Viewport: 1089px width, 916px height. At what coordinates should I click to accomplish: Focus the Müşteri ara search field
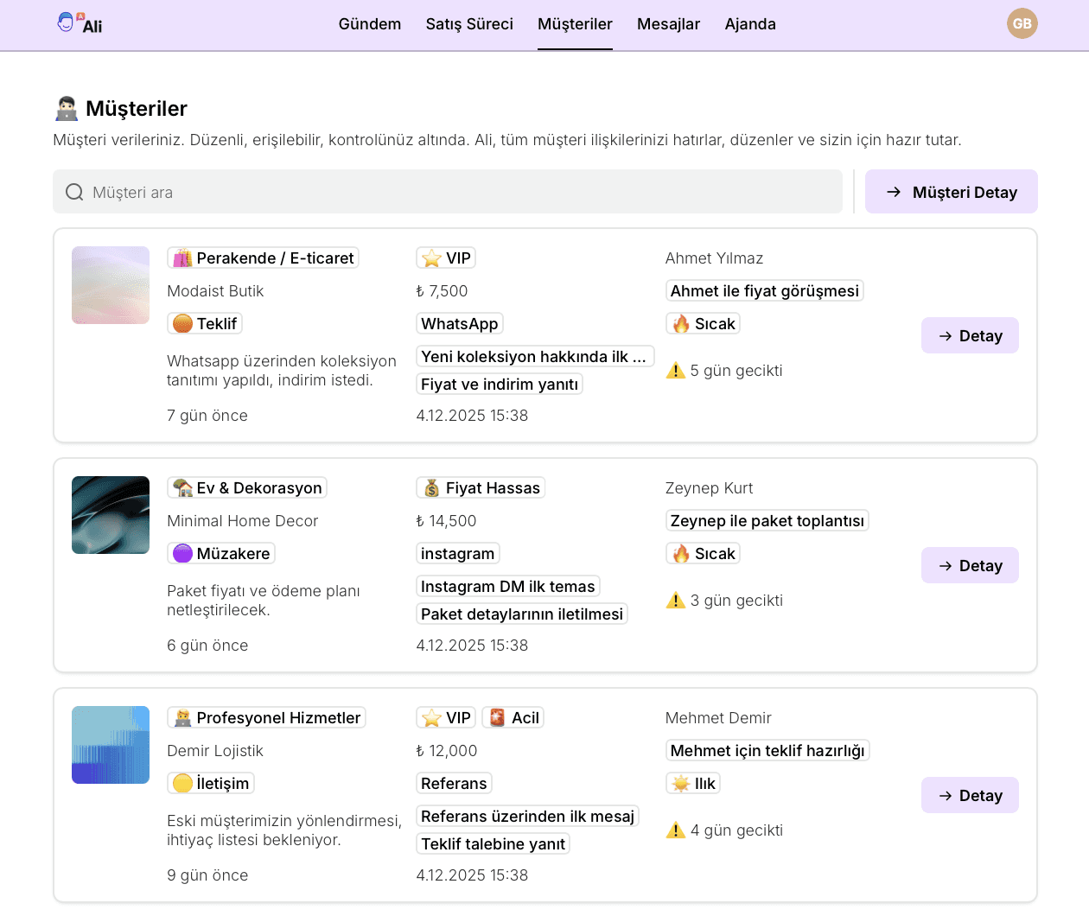coord(448,192)
